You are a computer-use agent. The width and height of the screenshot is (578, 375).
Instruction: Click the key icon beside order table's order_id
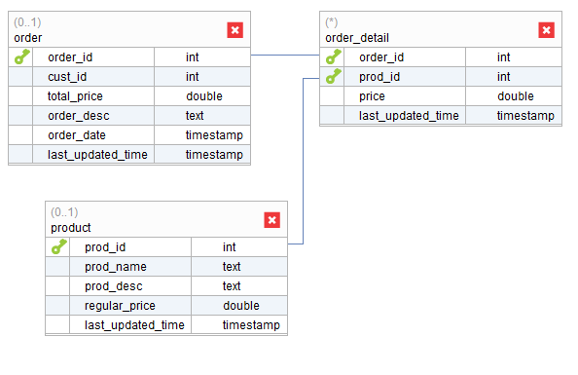[21, 56]
